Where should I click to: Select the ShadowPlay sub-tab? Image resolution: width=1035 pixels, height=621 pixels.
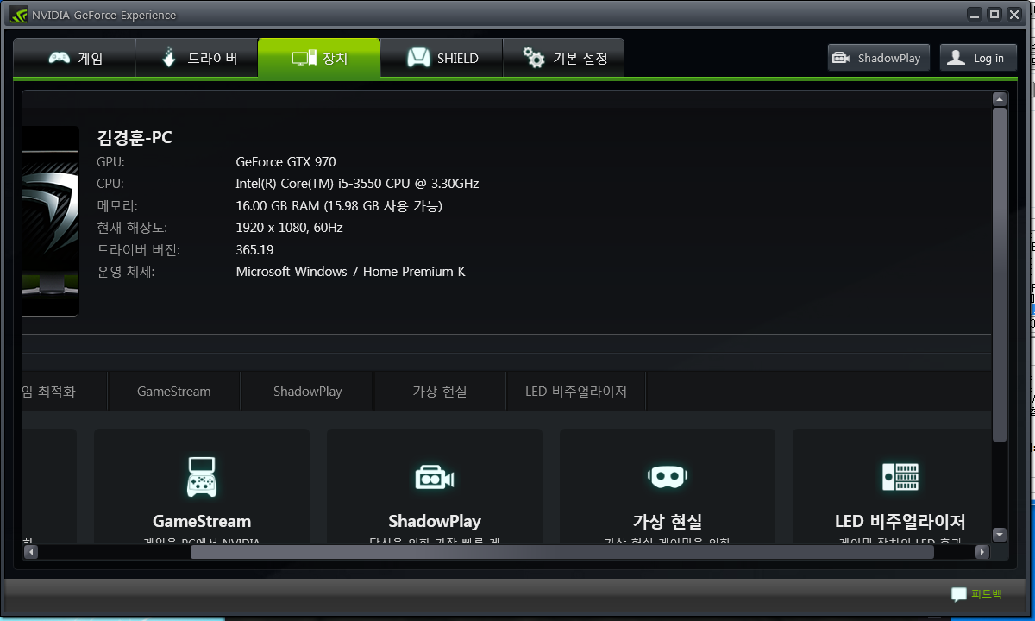click(307, 391)
